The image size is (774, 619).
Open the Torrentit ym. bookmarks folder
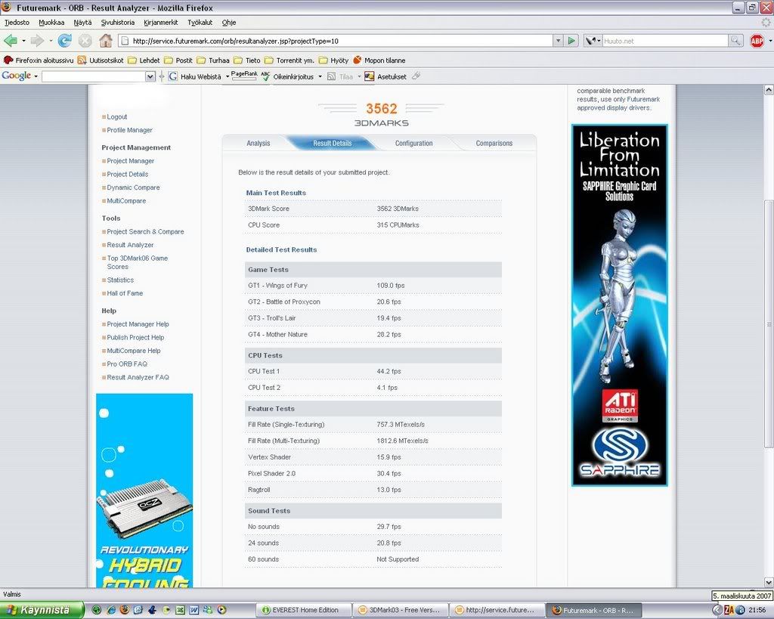pyautogui.click(x=289, y=60)
